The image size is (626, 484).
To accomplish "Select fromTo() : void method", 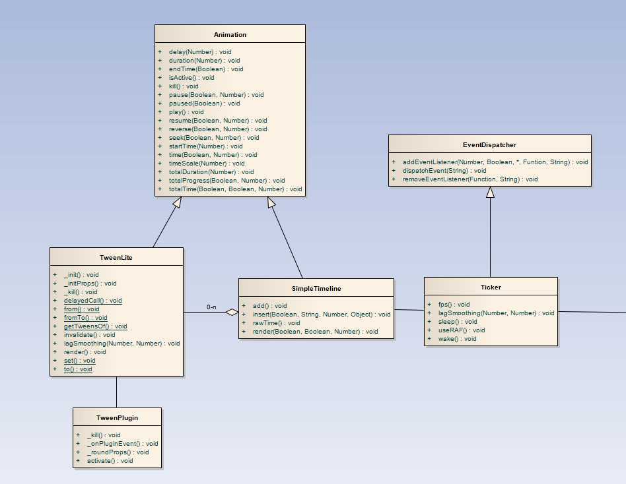I will [85, 318].
